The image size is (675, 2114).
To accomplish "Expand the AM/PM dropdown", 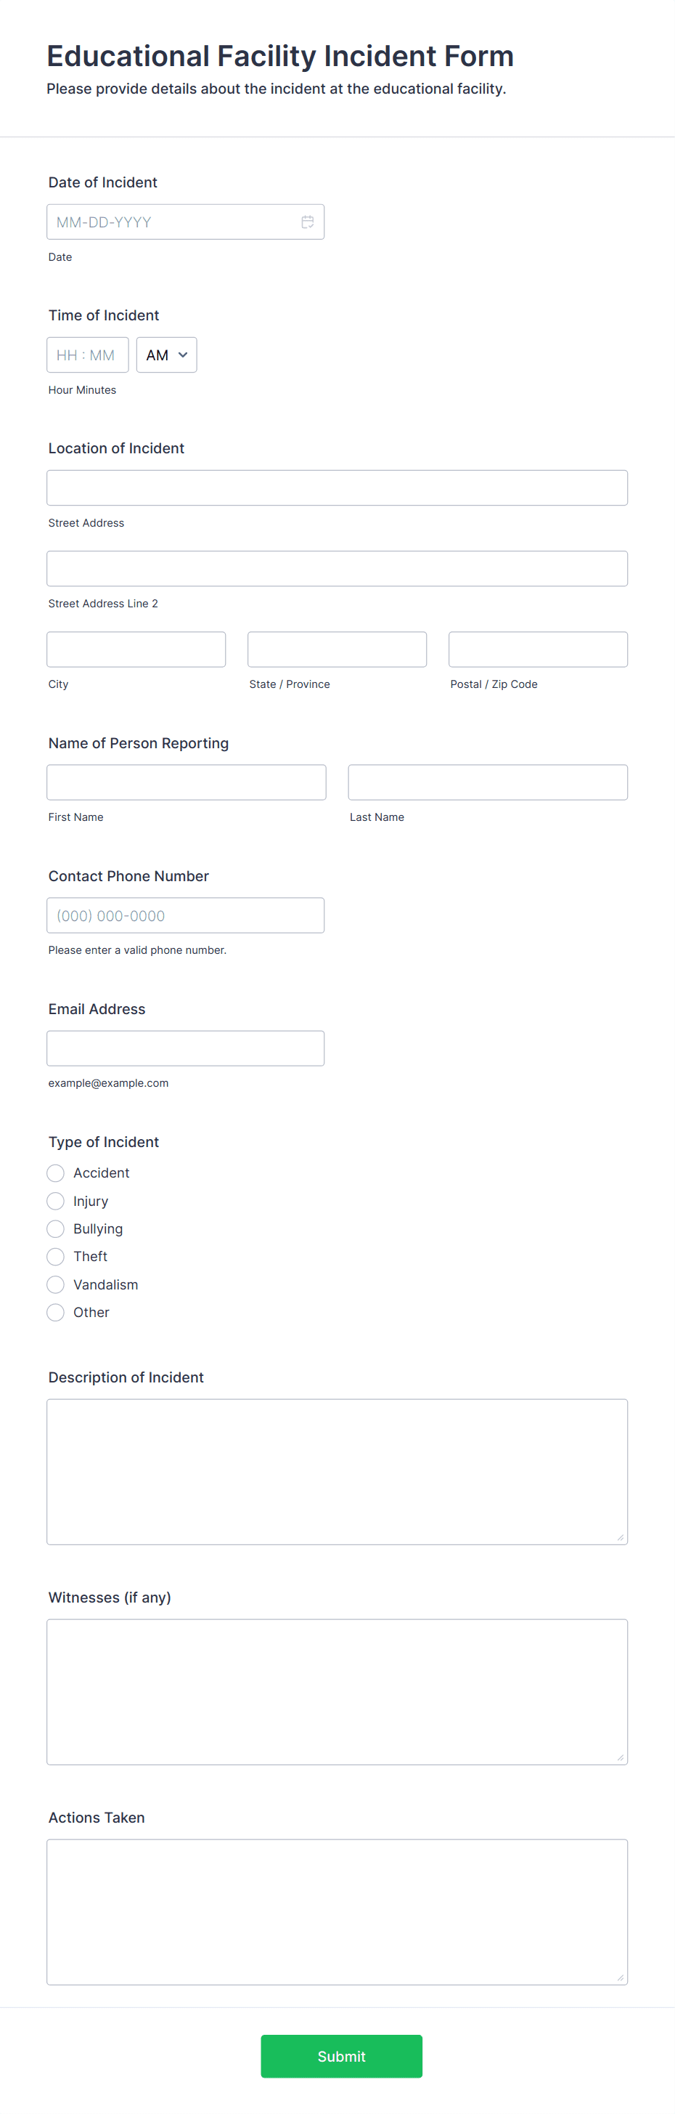I will pos(166,355).
